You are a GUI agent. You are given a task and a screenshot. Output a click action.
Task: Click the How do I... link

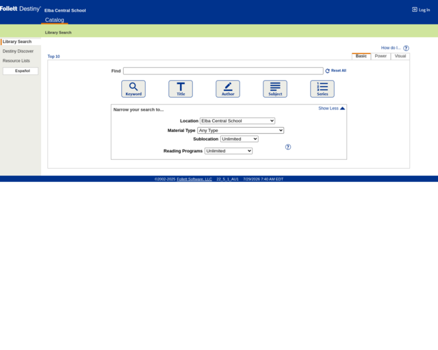click(x=391, y=48)
